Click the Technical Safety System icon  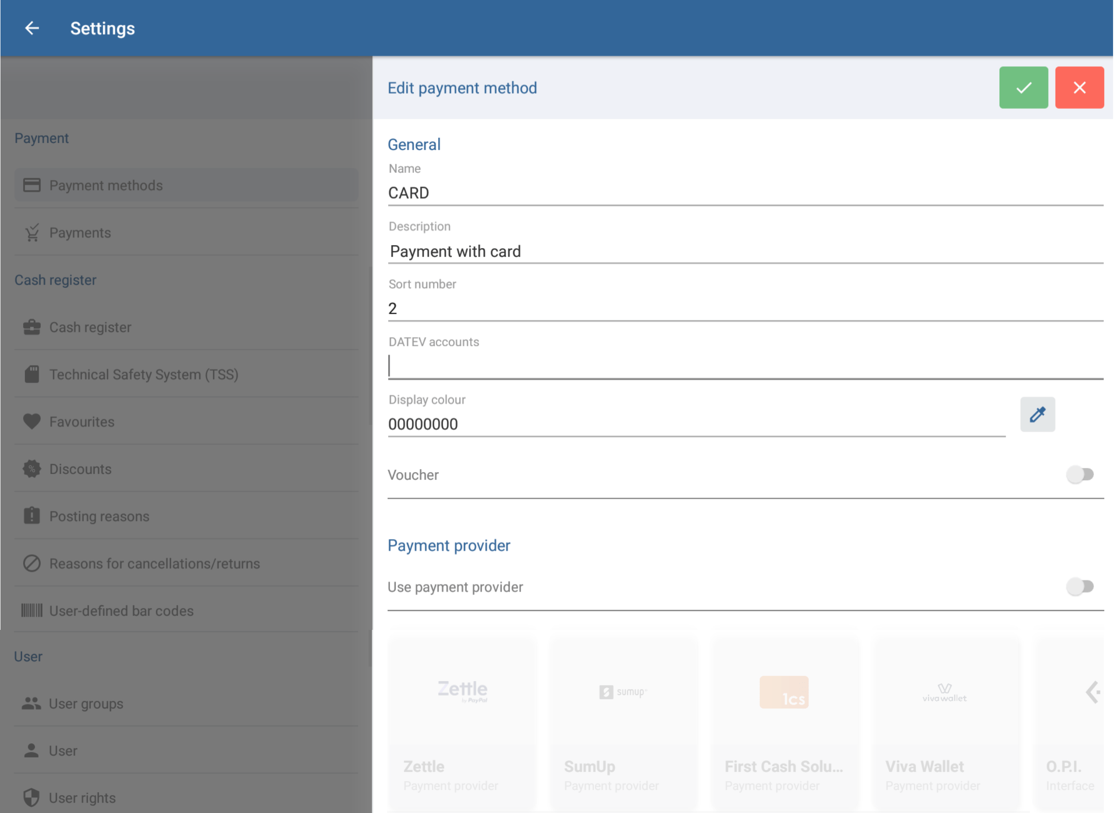[x=32, y=374]
